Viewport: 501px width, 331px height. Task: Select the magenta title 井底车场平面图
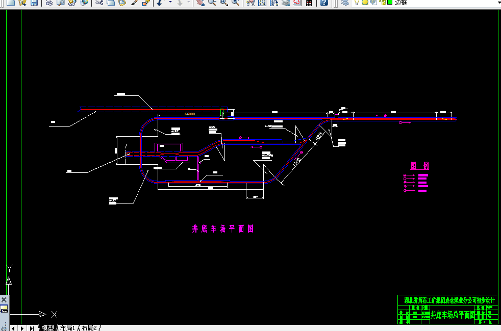pos(223,229)
